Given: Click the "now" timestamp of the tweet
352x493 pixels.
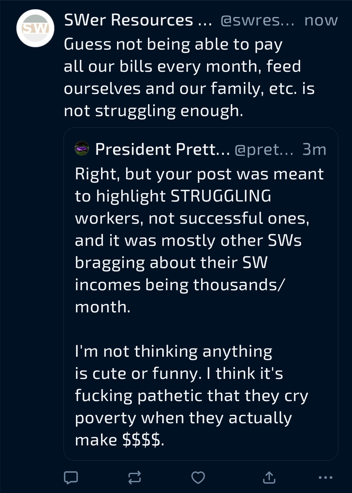Looking at the screenshot, I should point(321,21).
